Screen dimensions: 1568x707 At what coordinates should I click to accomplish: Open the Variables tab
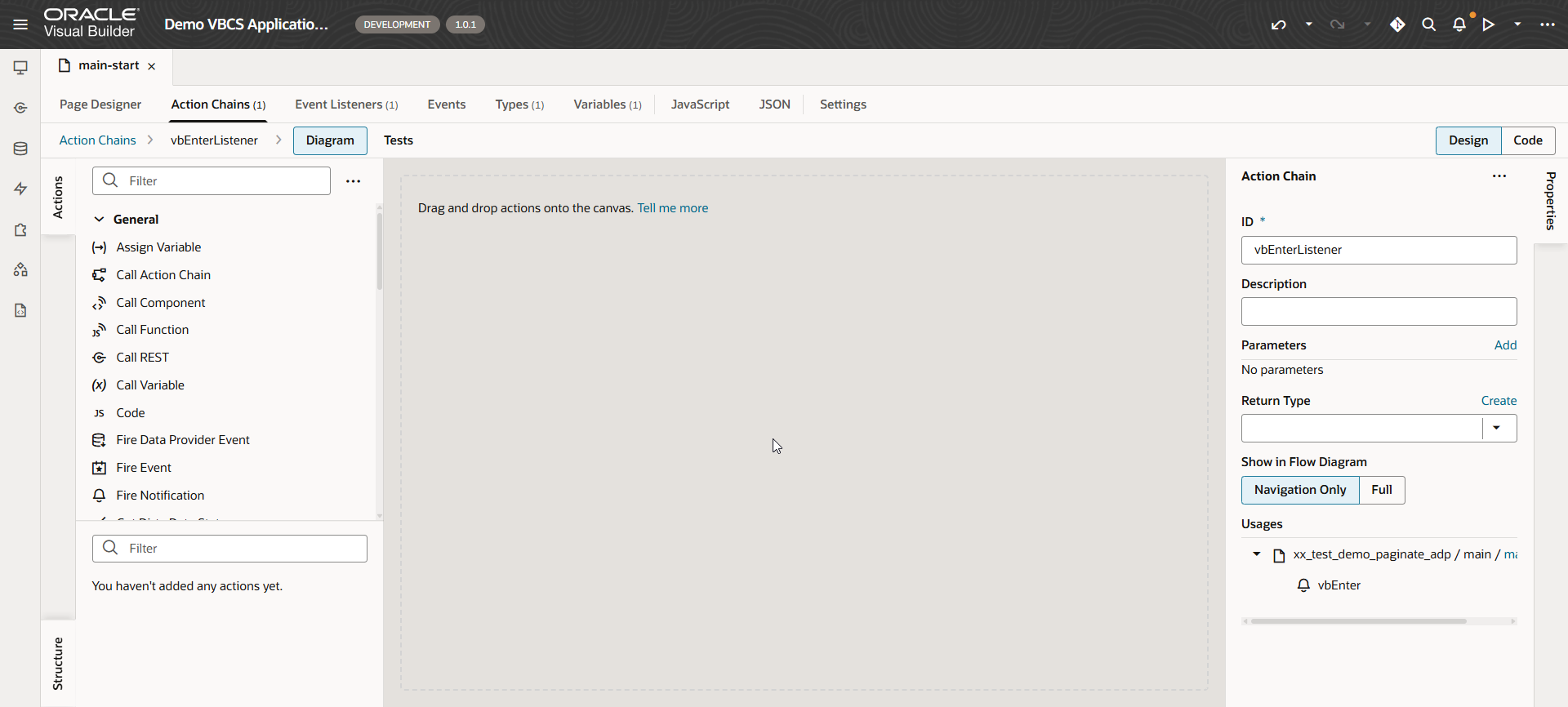[607, 104]
